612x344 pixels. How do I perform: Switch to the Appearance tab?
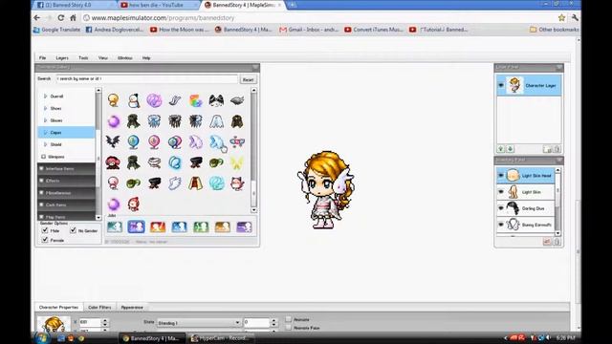pos(132,308)
